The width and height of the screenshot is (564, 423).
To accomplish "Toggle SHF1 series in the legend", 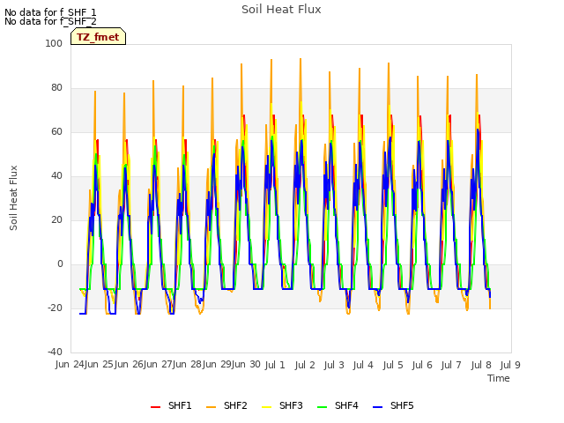I will (171, 405).
